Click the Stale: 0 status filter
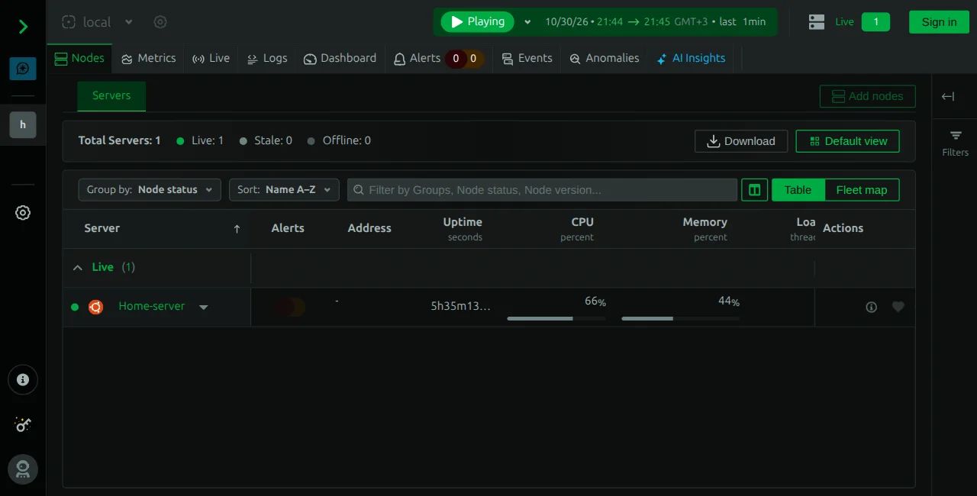977x496 pixels. tap(266, 141)
